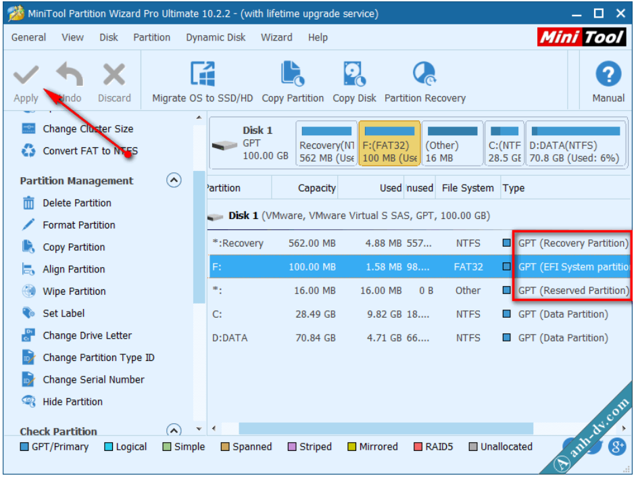This screenshot has height=480, width=636.
Task: Click the Change Drive Letter icon
Action: pyautogui.click(x=28, y=335)
